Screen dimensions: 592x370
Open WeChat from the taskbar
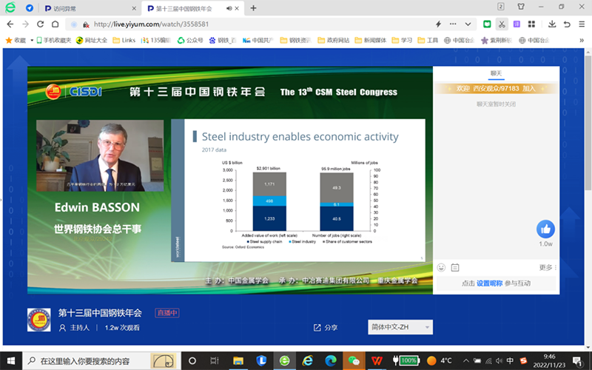coord(354,360)
